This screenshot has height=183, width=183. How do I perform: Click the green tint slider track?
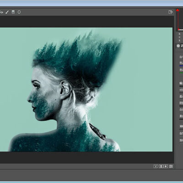[x=181, y=73]
